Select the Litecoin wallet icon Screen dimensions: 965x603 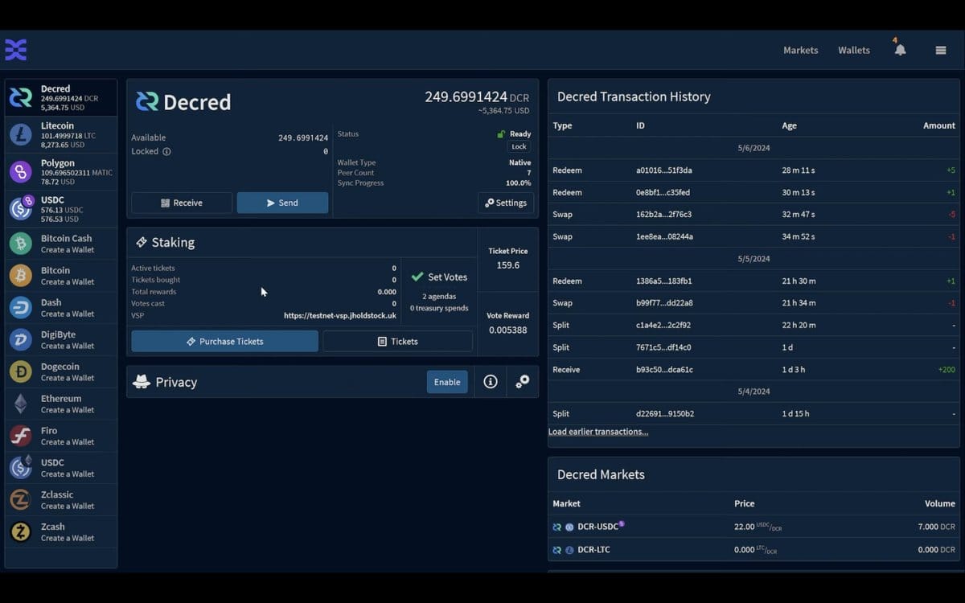point(20,134)
